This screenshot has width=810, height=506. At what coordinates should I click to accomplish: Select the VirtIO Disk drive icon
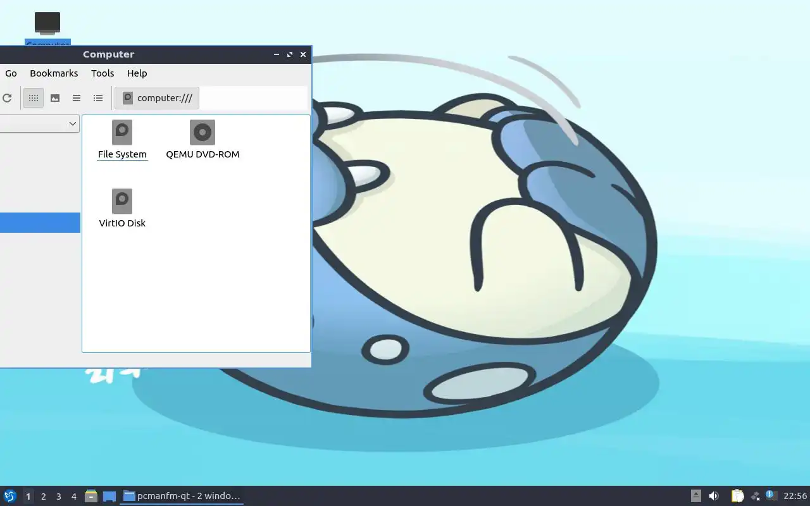[x=122, y=201]
